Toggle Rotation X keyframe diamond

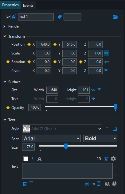29,62
